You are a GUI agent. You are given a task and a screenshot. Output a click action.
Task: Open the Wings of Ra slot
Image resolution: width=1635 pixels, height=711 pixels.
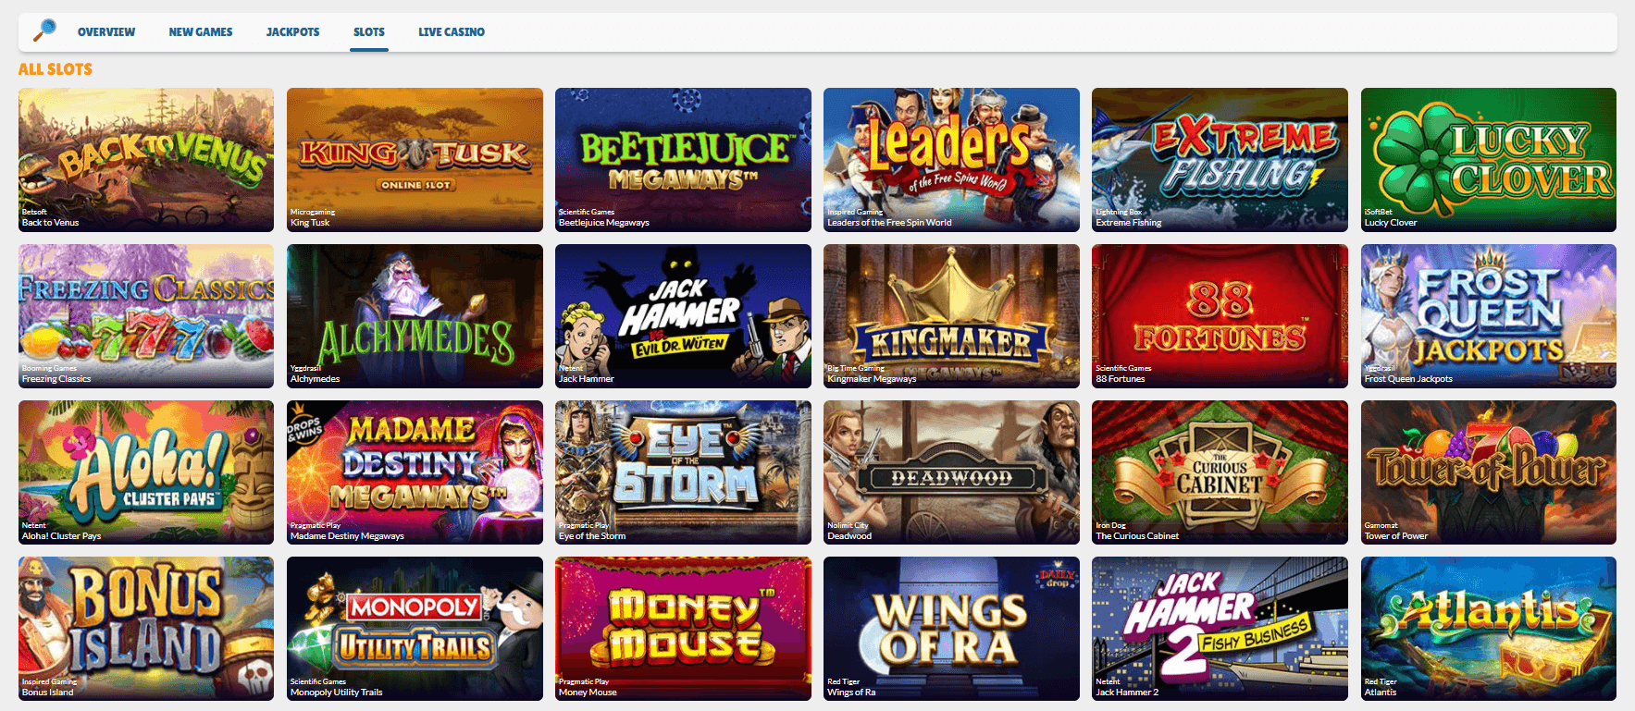[951, 629]
